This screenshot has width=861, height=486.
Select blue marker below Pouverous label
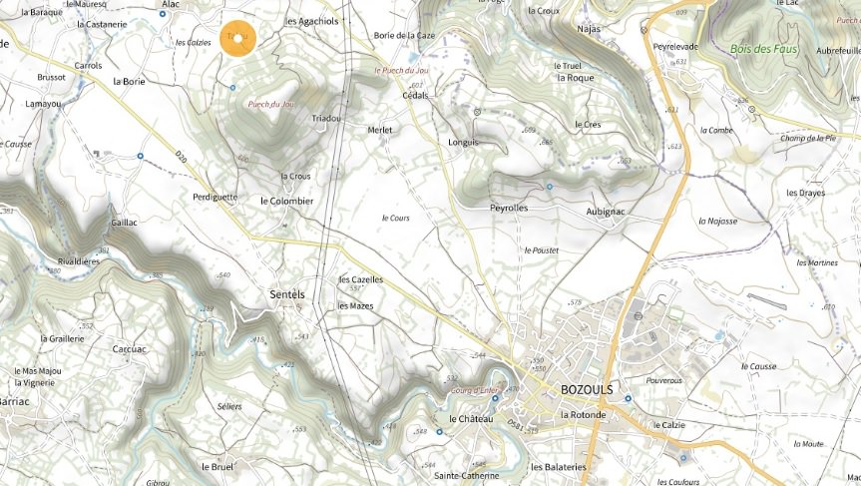(628, 398)
